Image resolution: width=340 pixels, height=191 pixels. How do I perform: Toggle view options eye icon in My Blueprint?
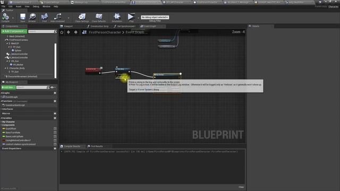(x=52, y=87)
